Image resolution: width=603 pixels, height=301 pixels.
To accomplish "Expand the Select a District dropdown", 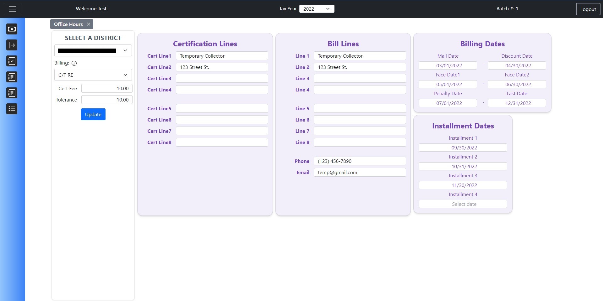I will [93, 50].
